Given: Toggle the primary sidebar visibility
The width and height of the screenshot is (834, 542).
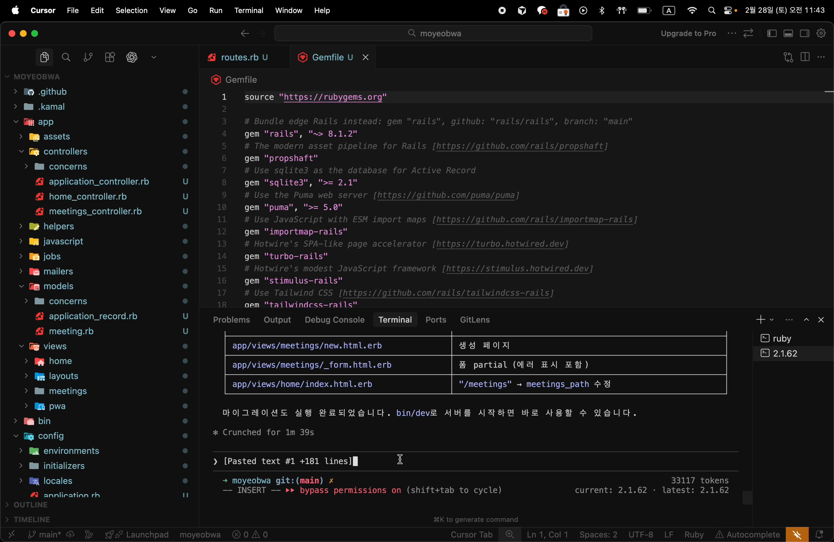Looking at the screenshot, I should (x=772, y=33).
